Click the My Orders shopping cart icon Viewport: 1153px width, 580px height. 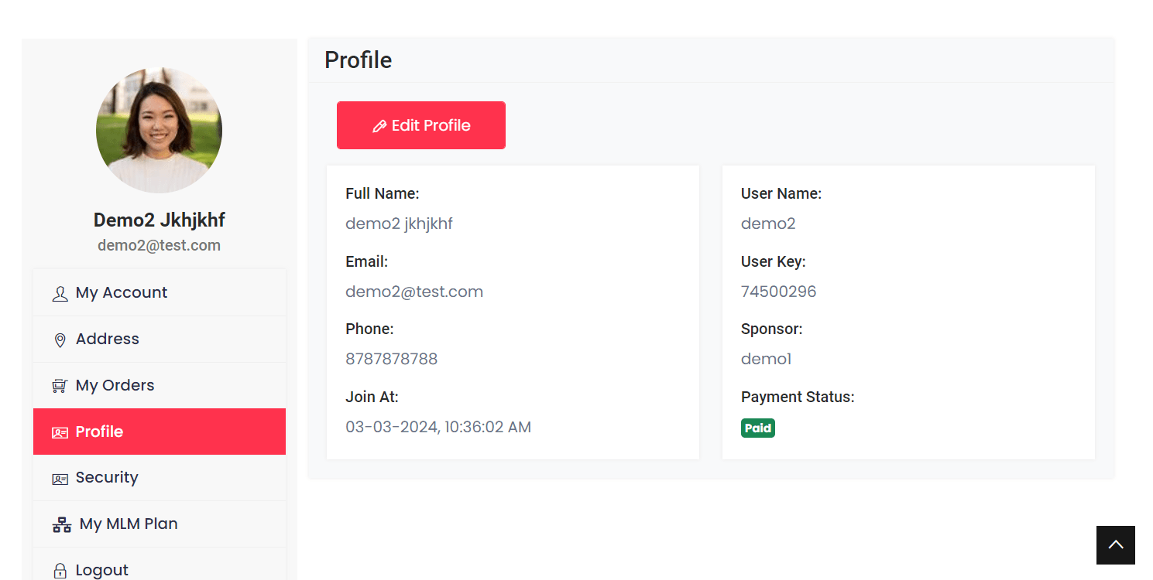(x=60, y=385)
